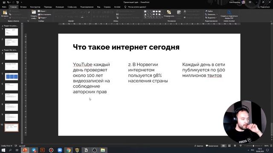Select slide 1 thumbnail
The width and height of the screenshot is (273, 153).
click(x=12, y=32)
